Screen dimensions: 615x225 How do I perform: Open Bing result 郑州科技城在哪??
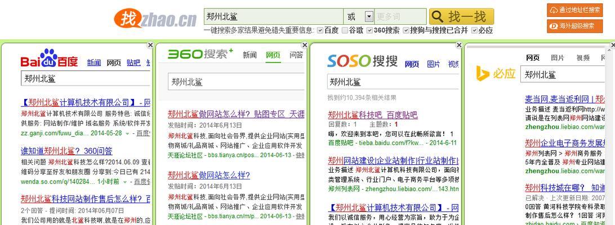click(565, 187)
